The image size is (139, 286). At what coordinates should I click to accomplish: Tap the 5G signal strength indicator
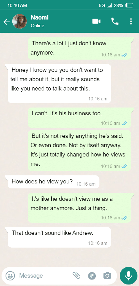[105, 6]
